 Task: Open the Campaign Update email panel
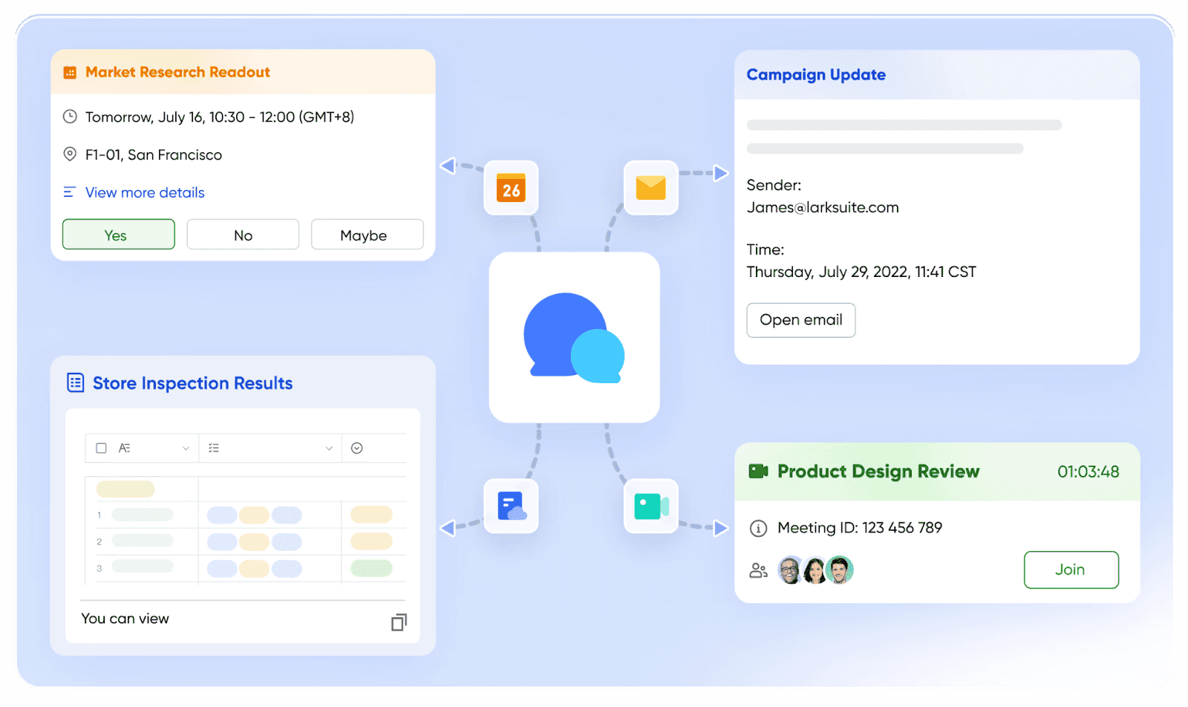pos(816,74)
